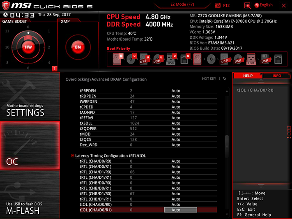Select the tCPDED row
Viewport: 292px width, 219px height.
148,107
